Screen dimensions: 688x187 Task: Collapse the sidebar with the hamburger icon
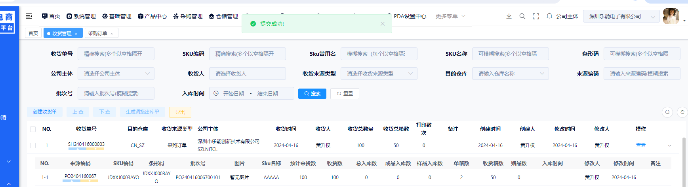point(29,16)
